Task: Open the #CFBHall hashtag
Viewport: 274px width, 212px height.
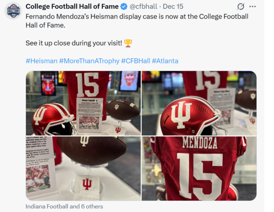Action: tap(135, 61)
